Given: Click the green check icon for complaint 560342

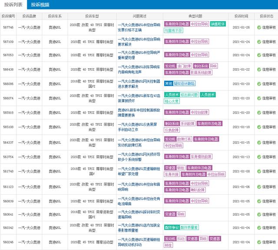Looking at the screenshot, I should point(259,228).
